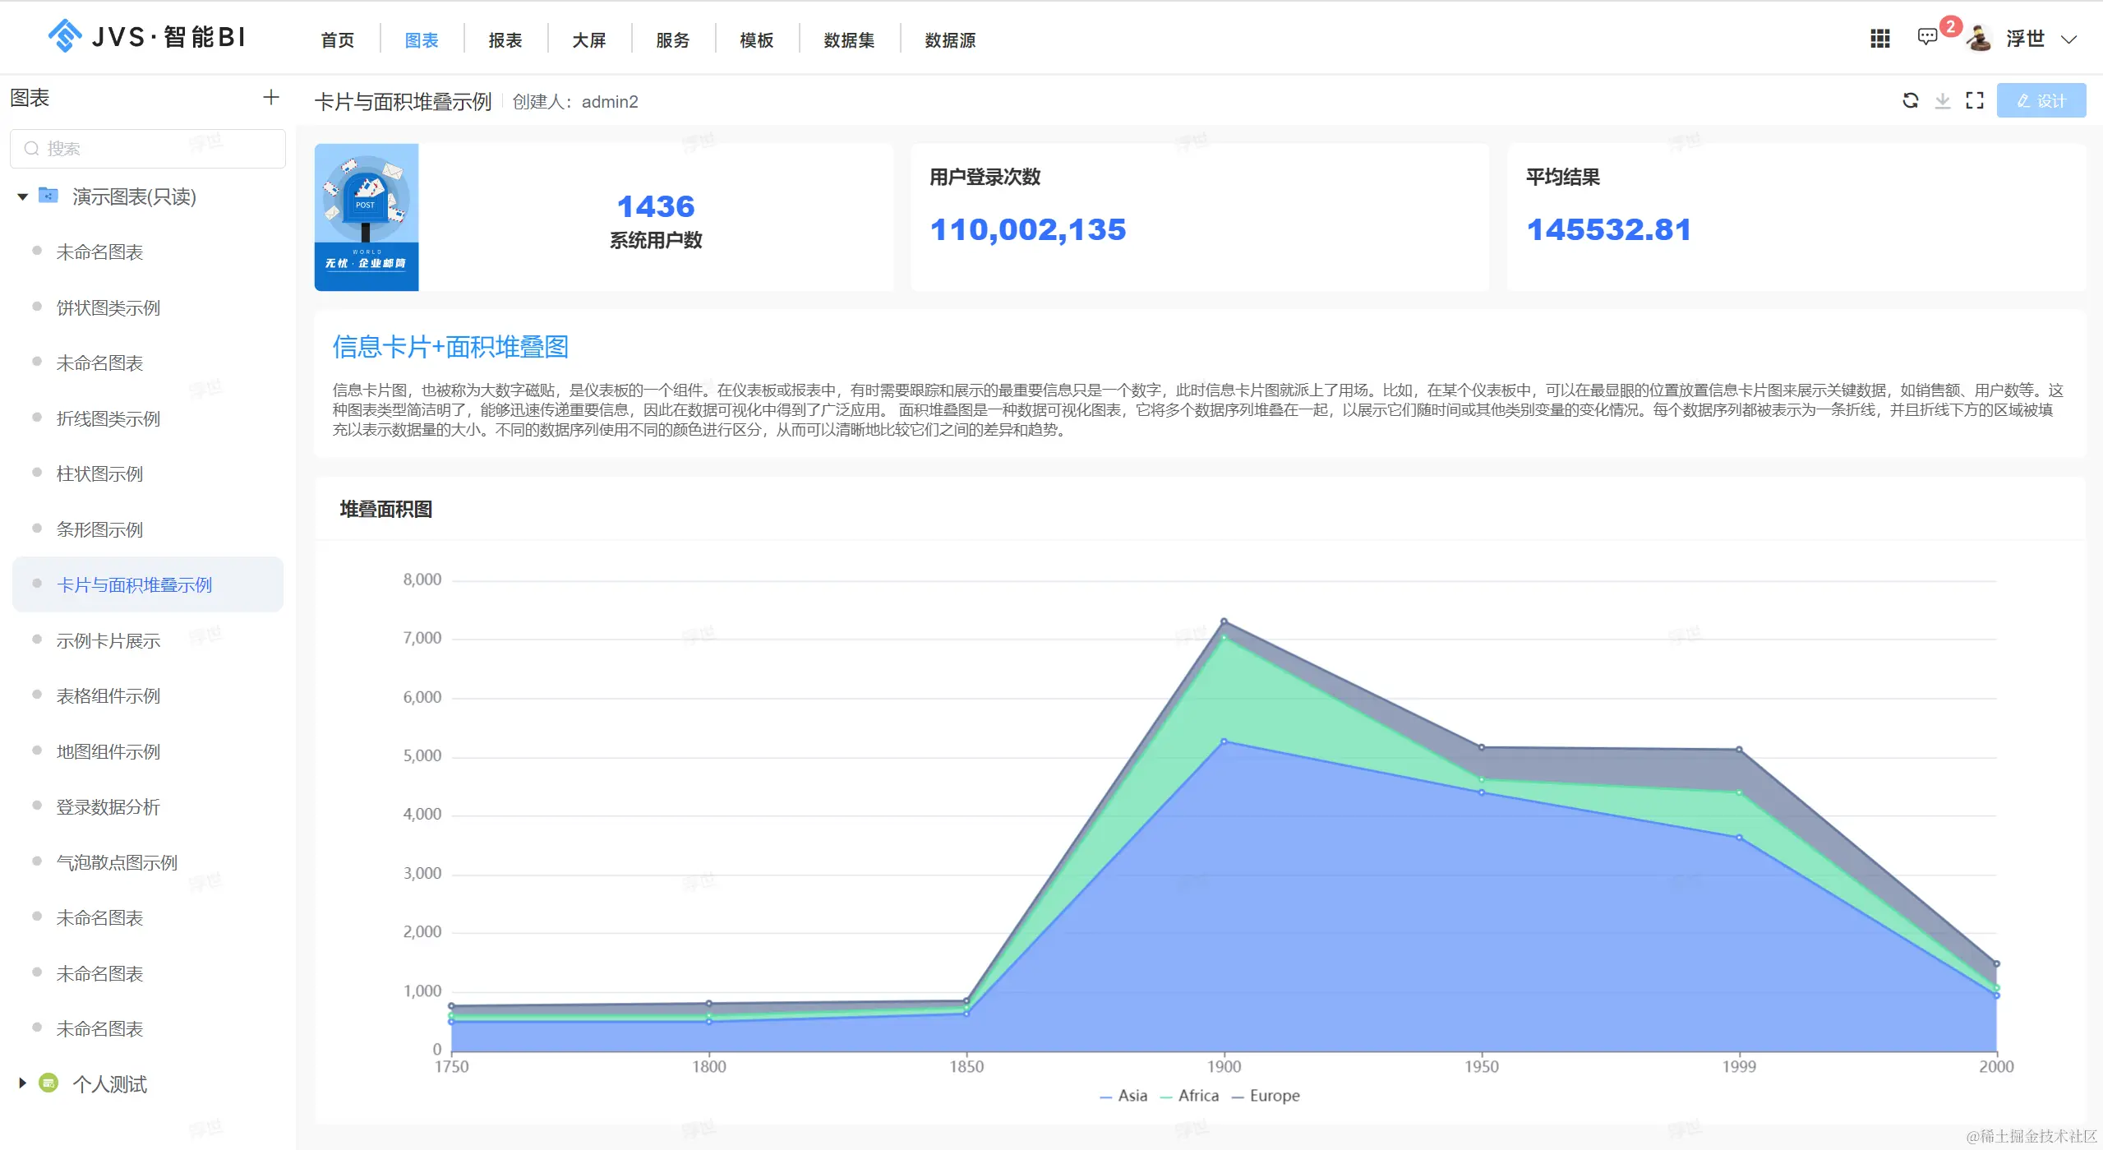
Task: Click the 设计 button
Action: point(2041,100)
